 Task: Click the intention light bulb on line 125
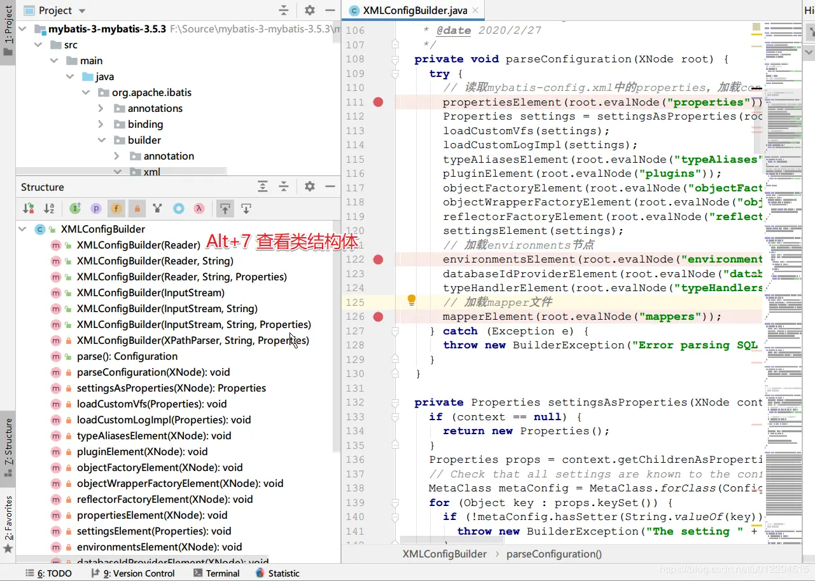pos(412,300)
